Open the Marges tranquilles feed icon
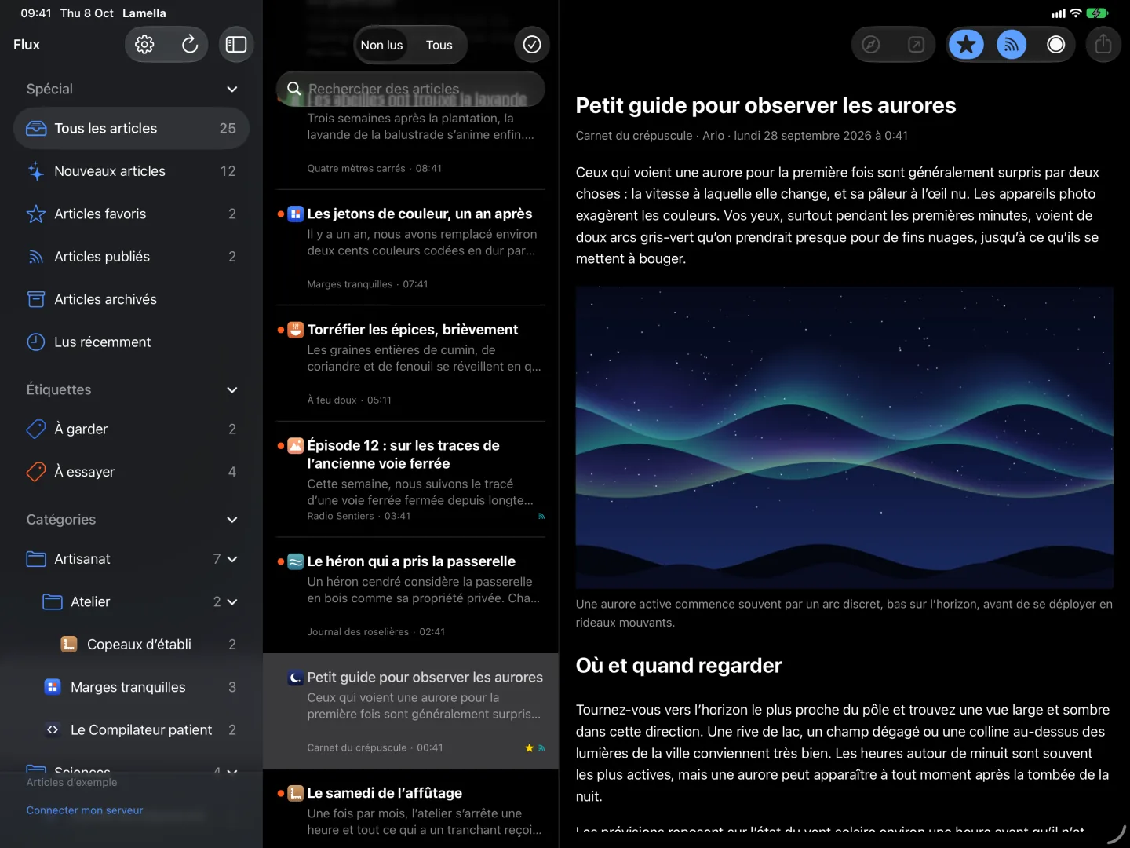This screenshot has height=848, width=1130. point(53,687)
